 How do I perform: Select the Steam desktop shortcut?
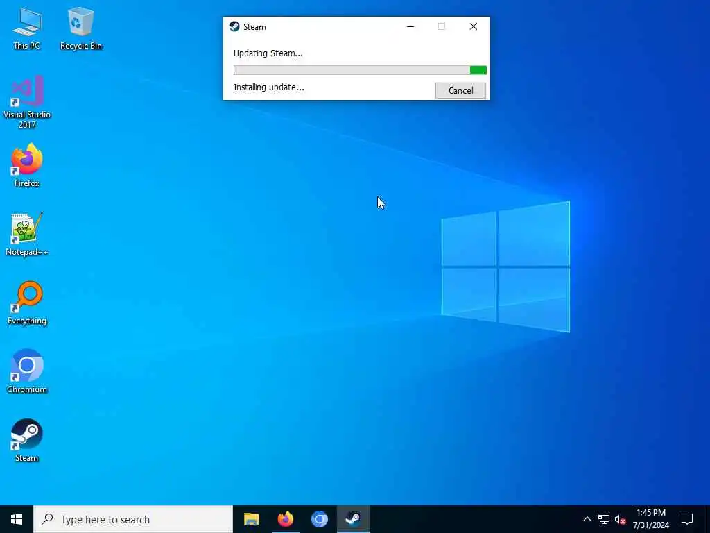[x=27, y=440]
